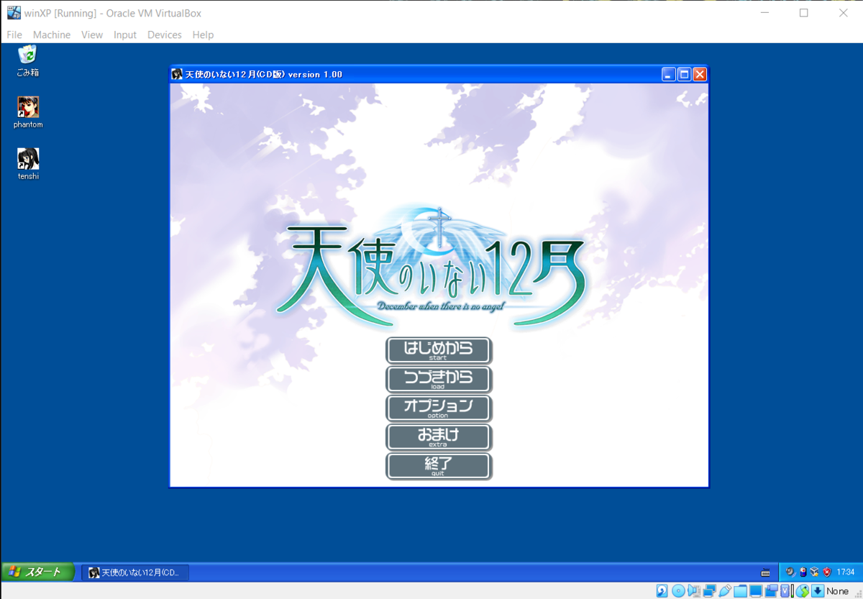This screenshot has height=599, width=863.
Task: Click the optical disc status icon
Action: pyautogui.click(x=678, y=591)
